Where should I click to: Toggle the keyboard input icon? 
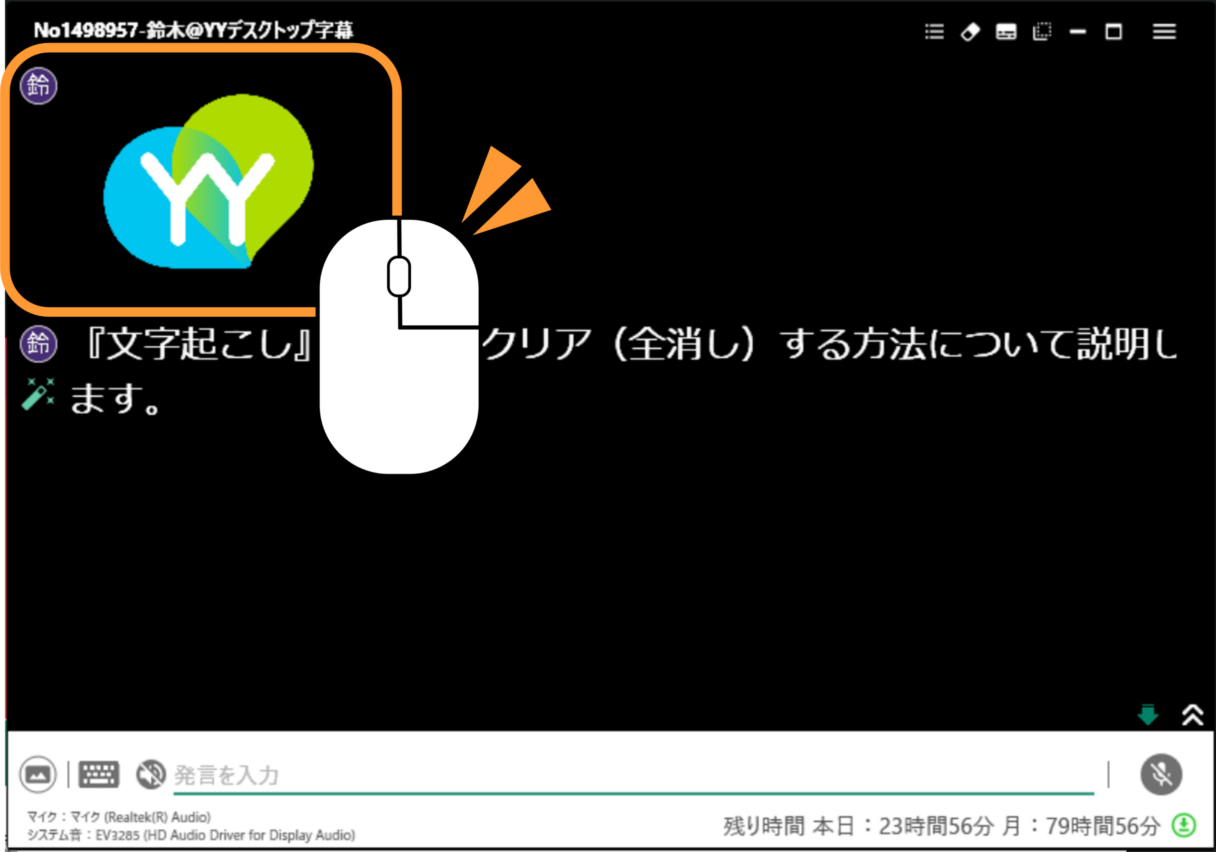[x=99, y=775]
